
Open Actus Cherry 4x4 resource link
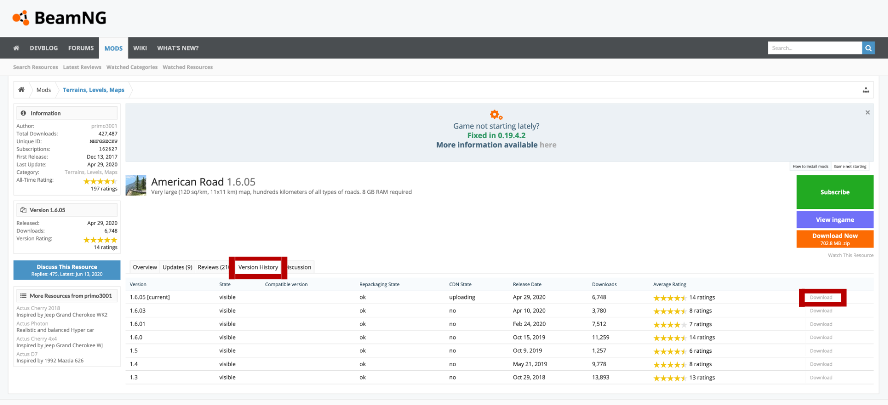tap(37, 339)
